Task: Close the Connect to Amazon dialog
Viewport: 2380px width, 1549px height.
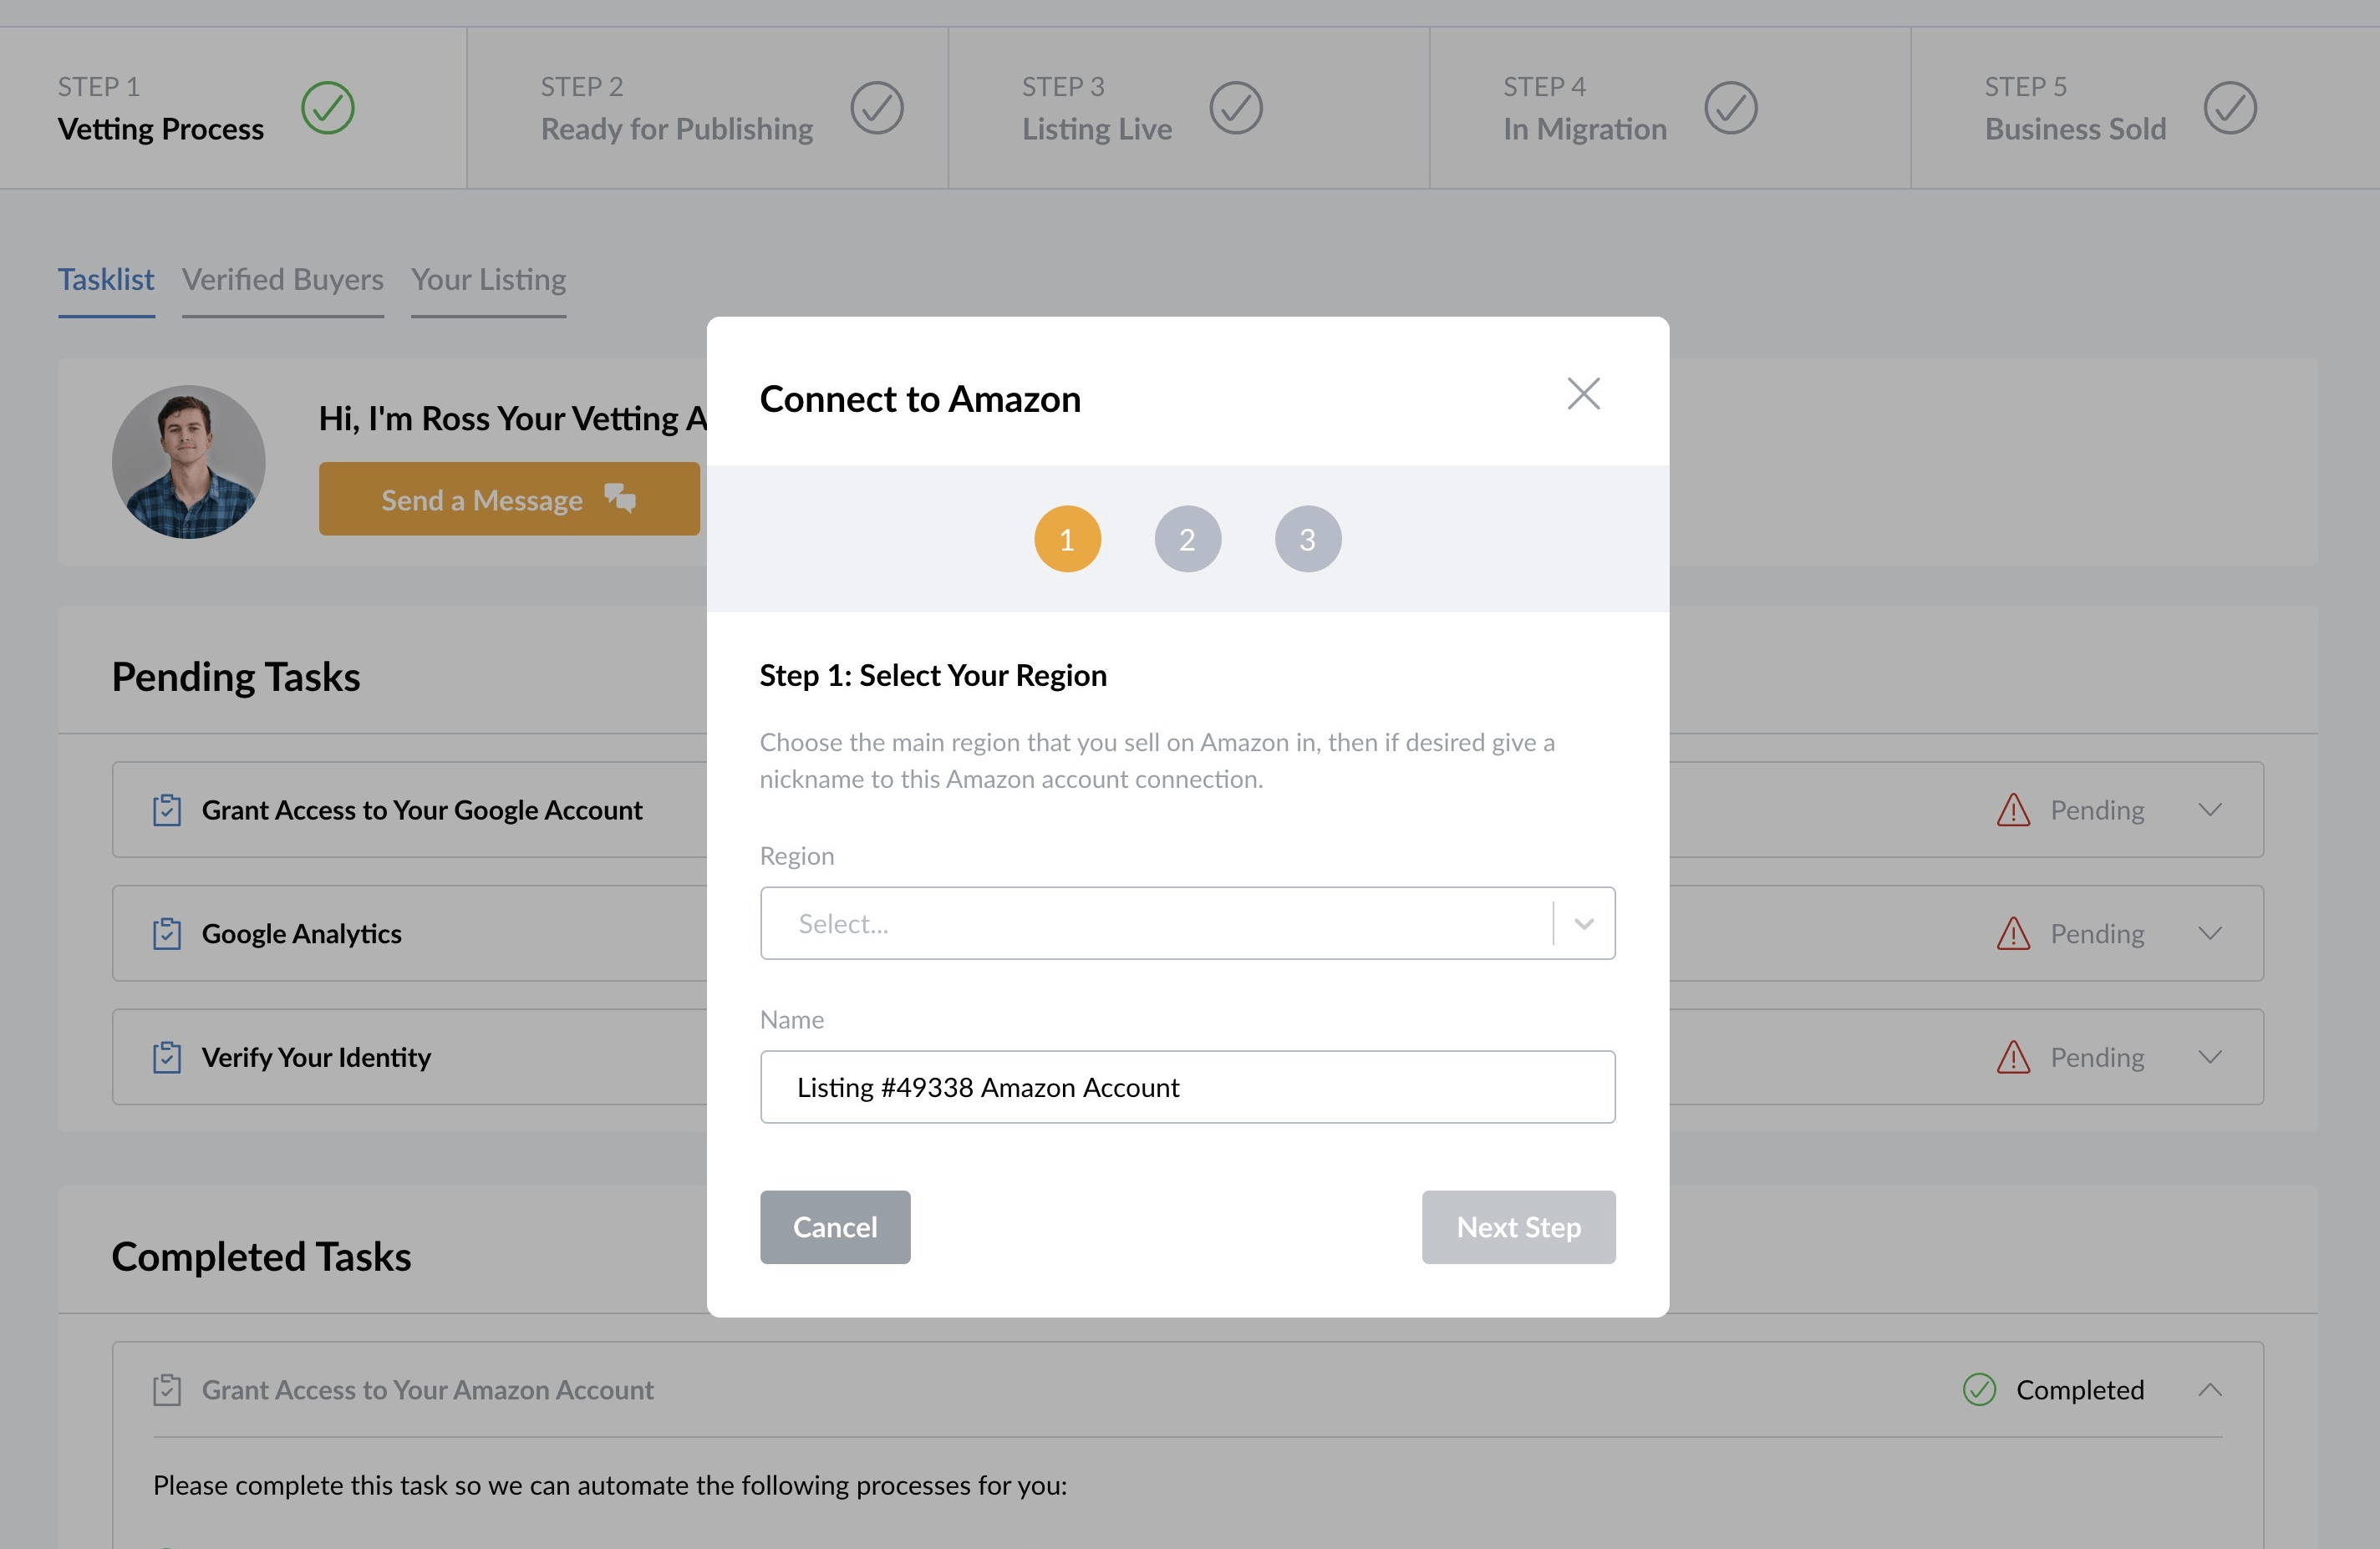Action: (x=1583, y=394)
